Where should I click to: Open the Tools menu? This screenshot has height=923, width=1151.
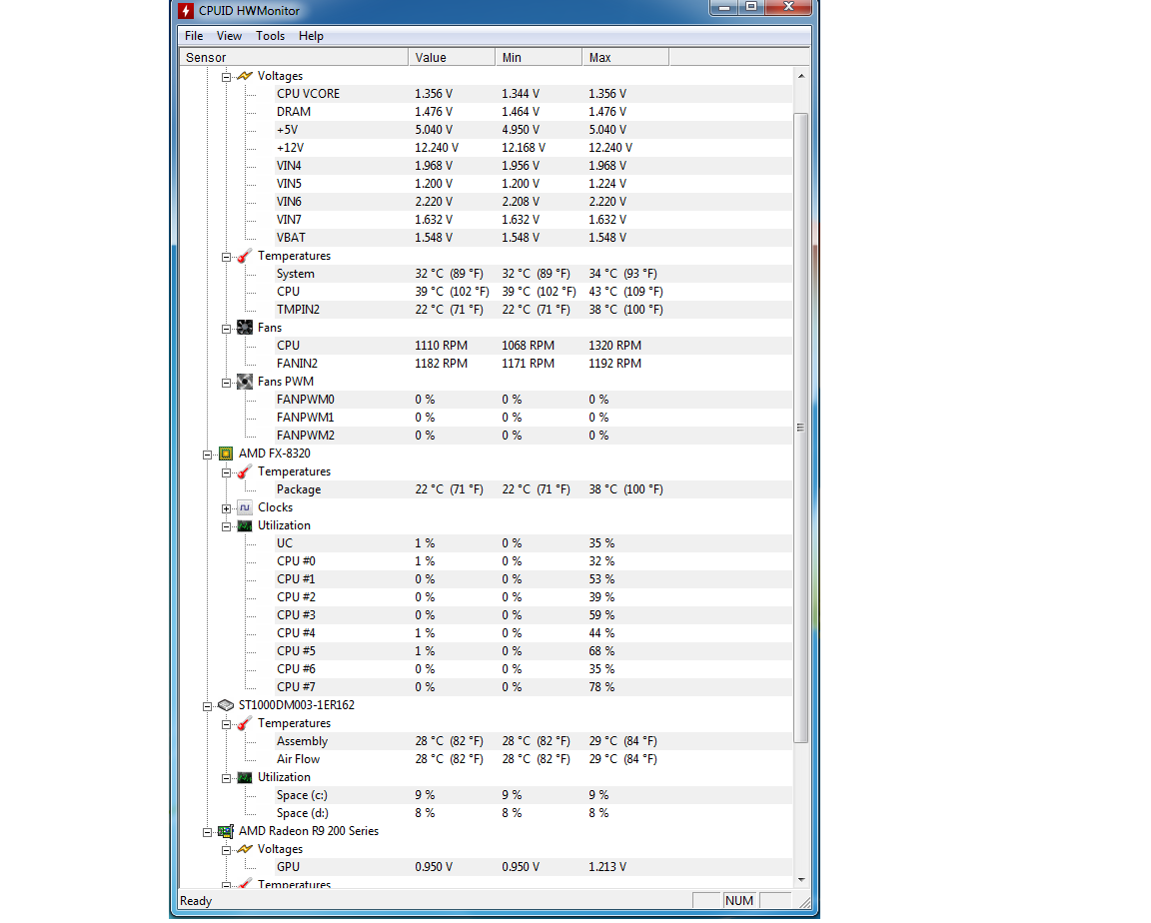pyautogui.click(x=270, y=36)
